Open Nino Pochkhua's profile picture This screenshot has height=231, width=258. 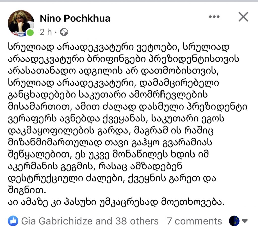[x=21, y=23]
